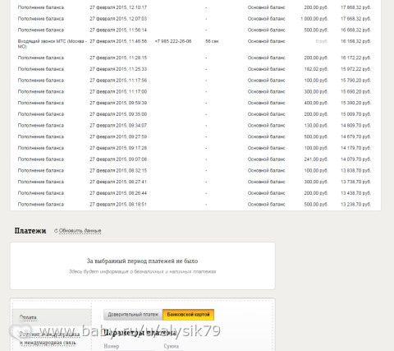The width and height of the screenshot is (394, 351).
Task: Click the Номер input field label
Action: (112, 346)
